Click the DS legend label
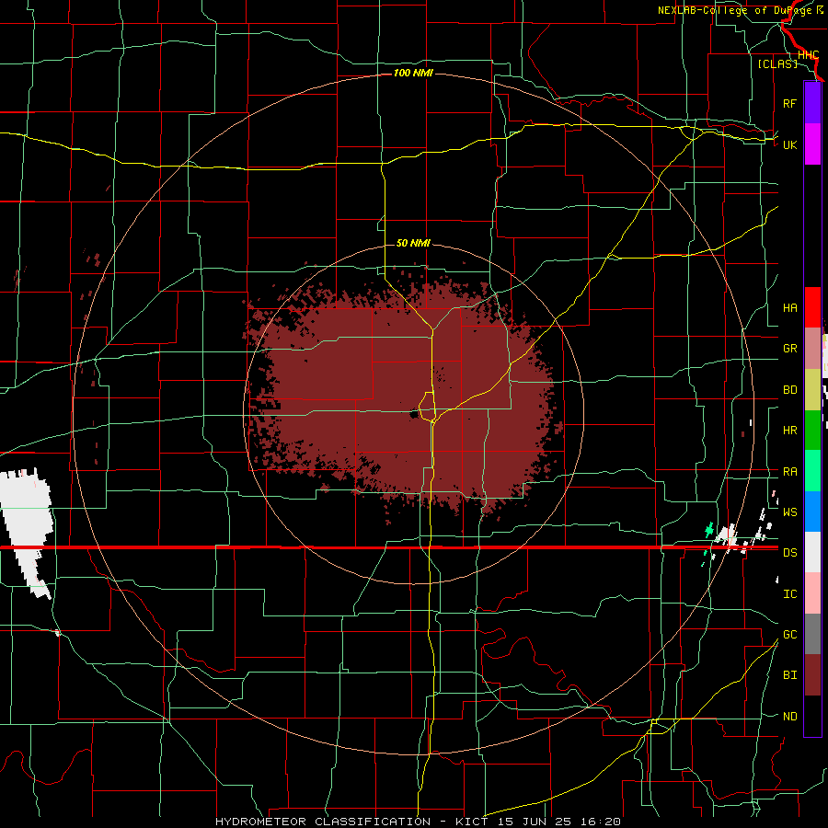The image size is (828, 828). pyautogui.click(x=789, y=553)
